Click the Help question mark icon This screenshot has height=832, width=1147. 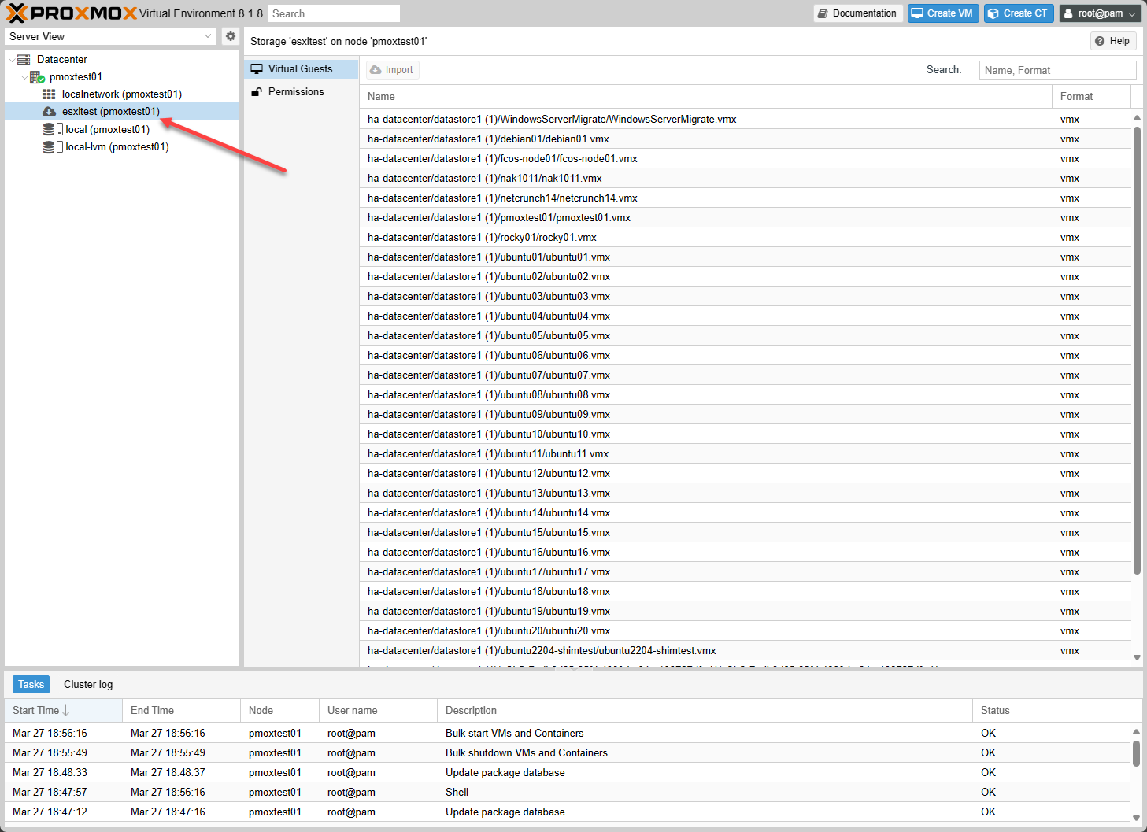pyautogui.click(x=1100, y=41)
